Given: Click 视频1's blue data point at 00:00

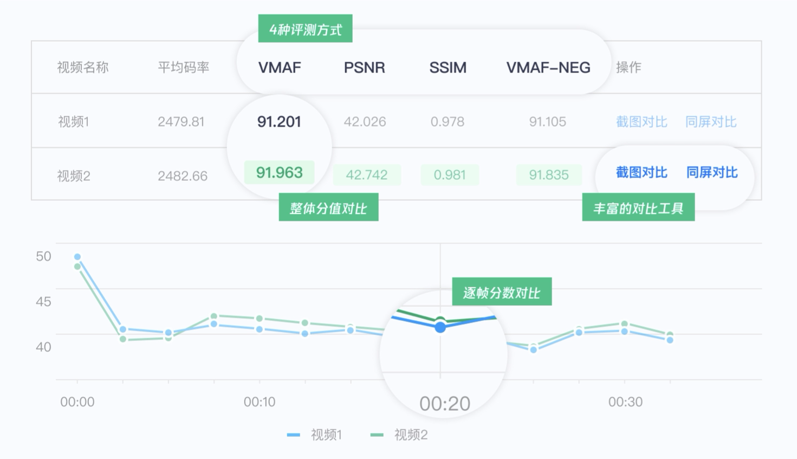Looking at the screenshot, I should 77,257.
